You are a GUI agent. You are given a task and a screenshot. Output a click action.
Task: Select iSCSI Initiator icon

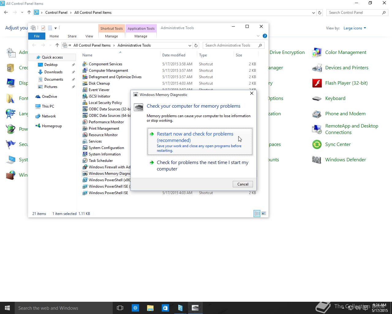point(85,96)
